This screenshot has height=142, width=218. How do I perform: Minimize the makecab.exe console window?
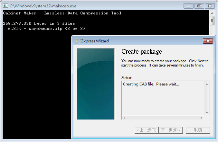tap(188, 6)
